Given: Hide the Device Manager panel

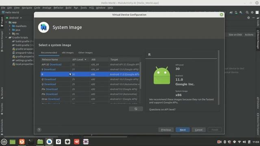Looking at the screenshot, I should point(253,18).
